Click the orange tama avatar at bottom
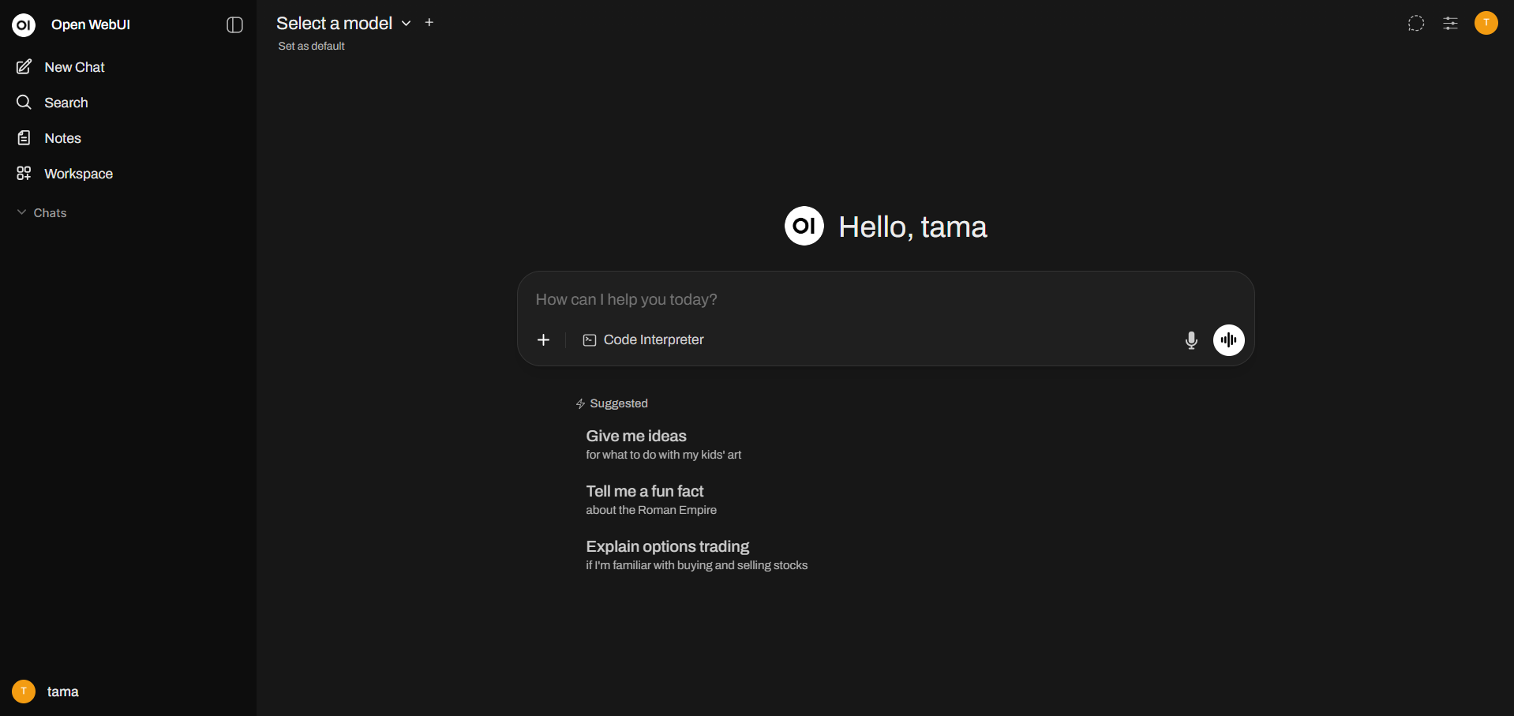The image size is (1514, 716). [x=23, y=691]
